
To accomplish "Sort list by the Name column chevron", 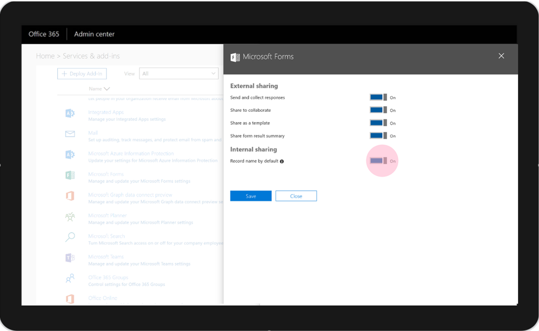I will (x=107, y=89).
